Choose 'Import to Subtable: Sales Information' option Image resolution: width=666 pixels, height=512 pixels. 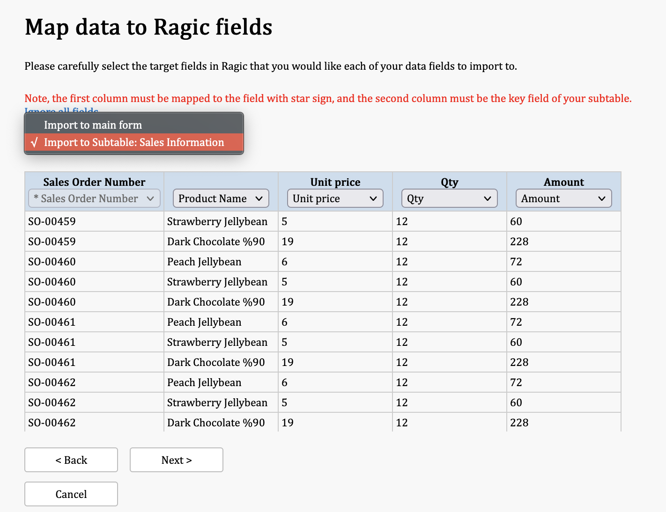coord(134,142)
